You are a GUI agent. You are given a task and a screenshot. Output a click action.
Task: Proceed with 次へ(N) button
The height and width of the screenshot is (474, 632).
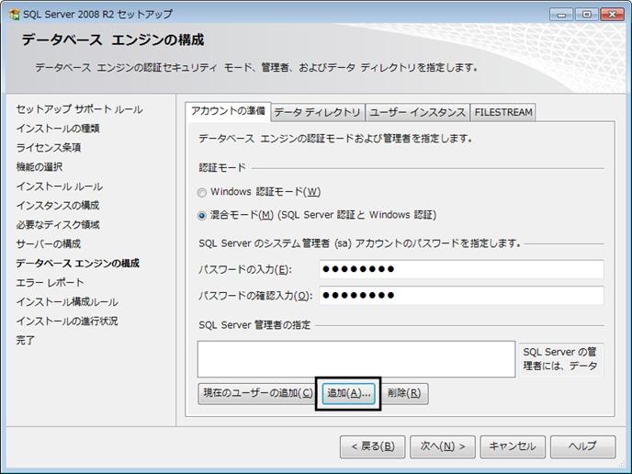tap(443, 446)
